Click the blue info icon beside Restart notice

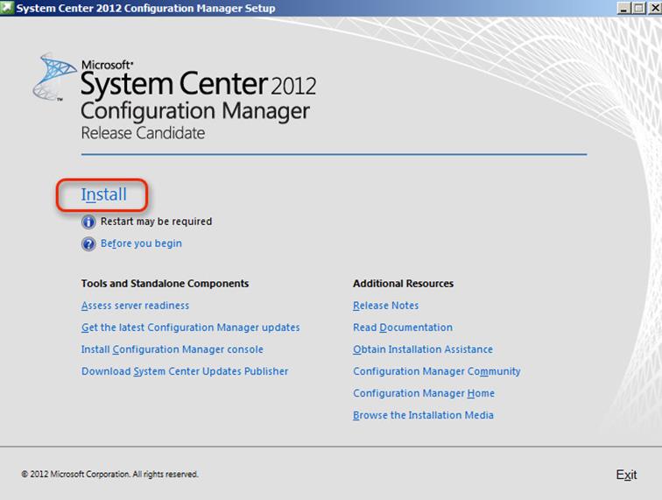[88, 222]
